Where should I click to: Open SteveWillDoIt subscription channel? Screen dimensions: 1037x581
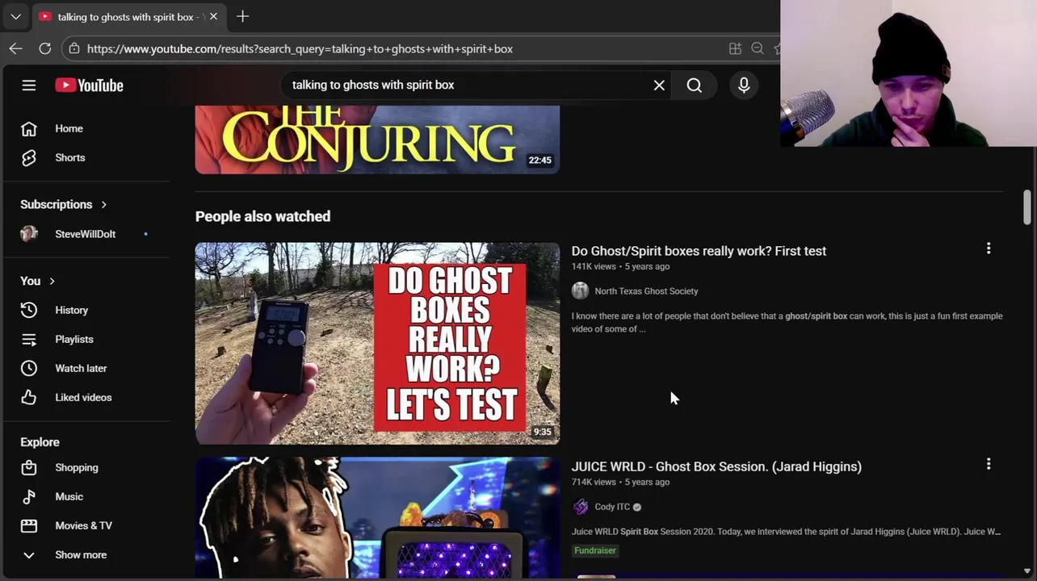click(x=86, y=234)
